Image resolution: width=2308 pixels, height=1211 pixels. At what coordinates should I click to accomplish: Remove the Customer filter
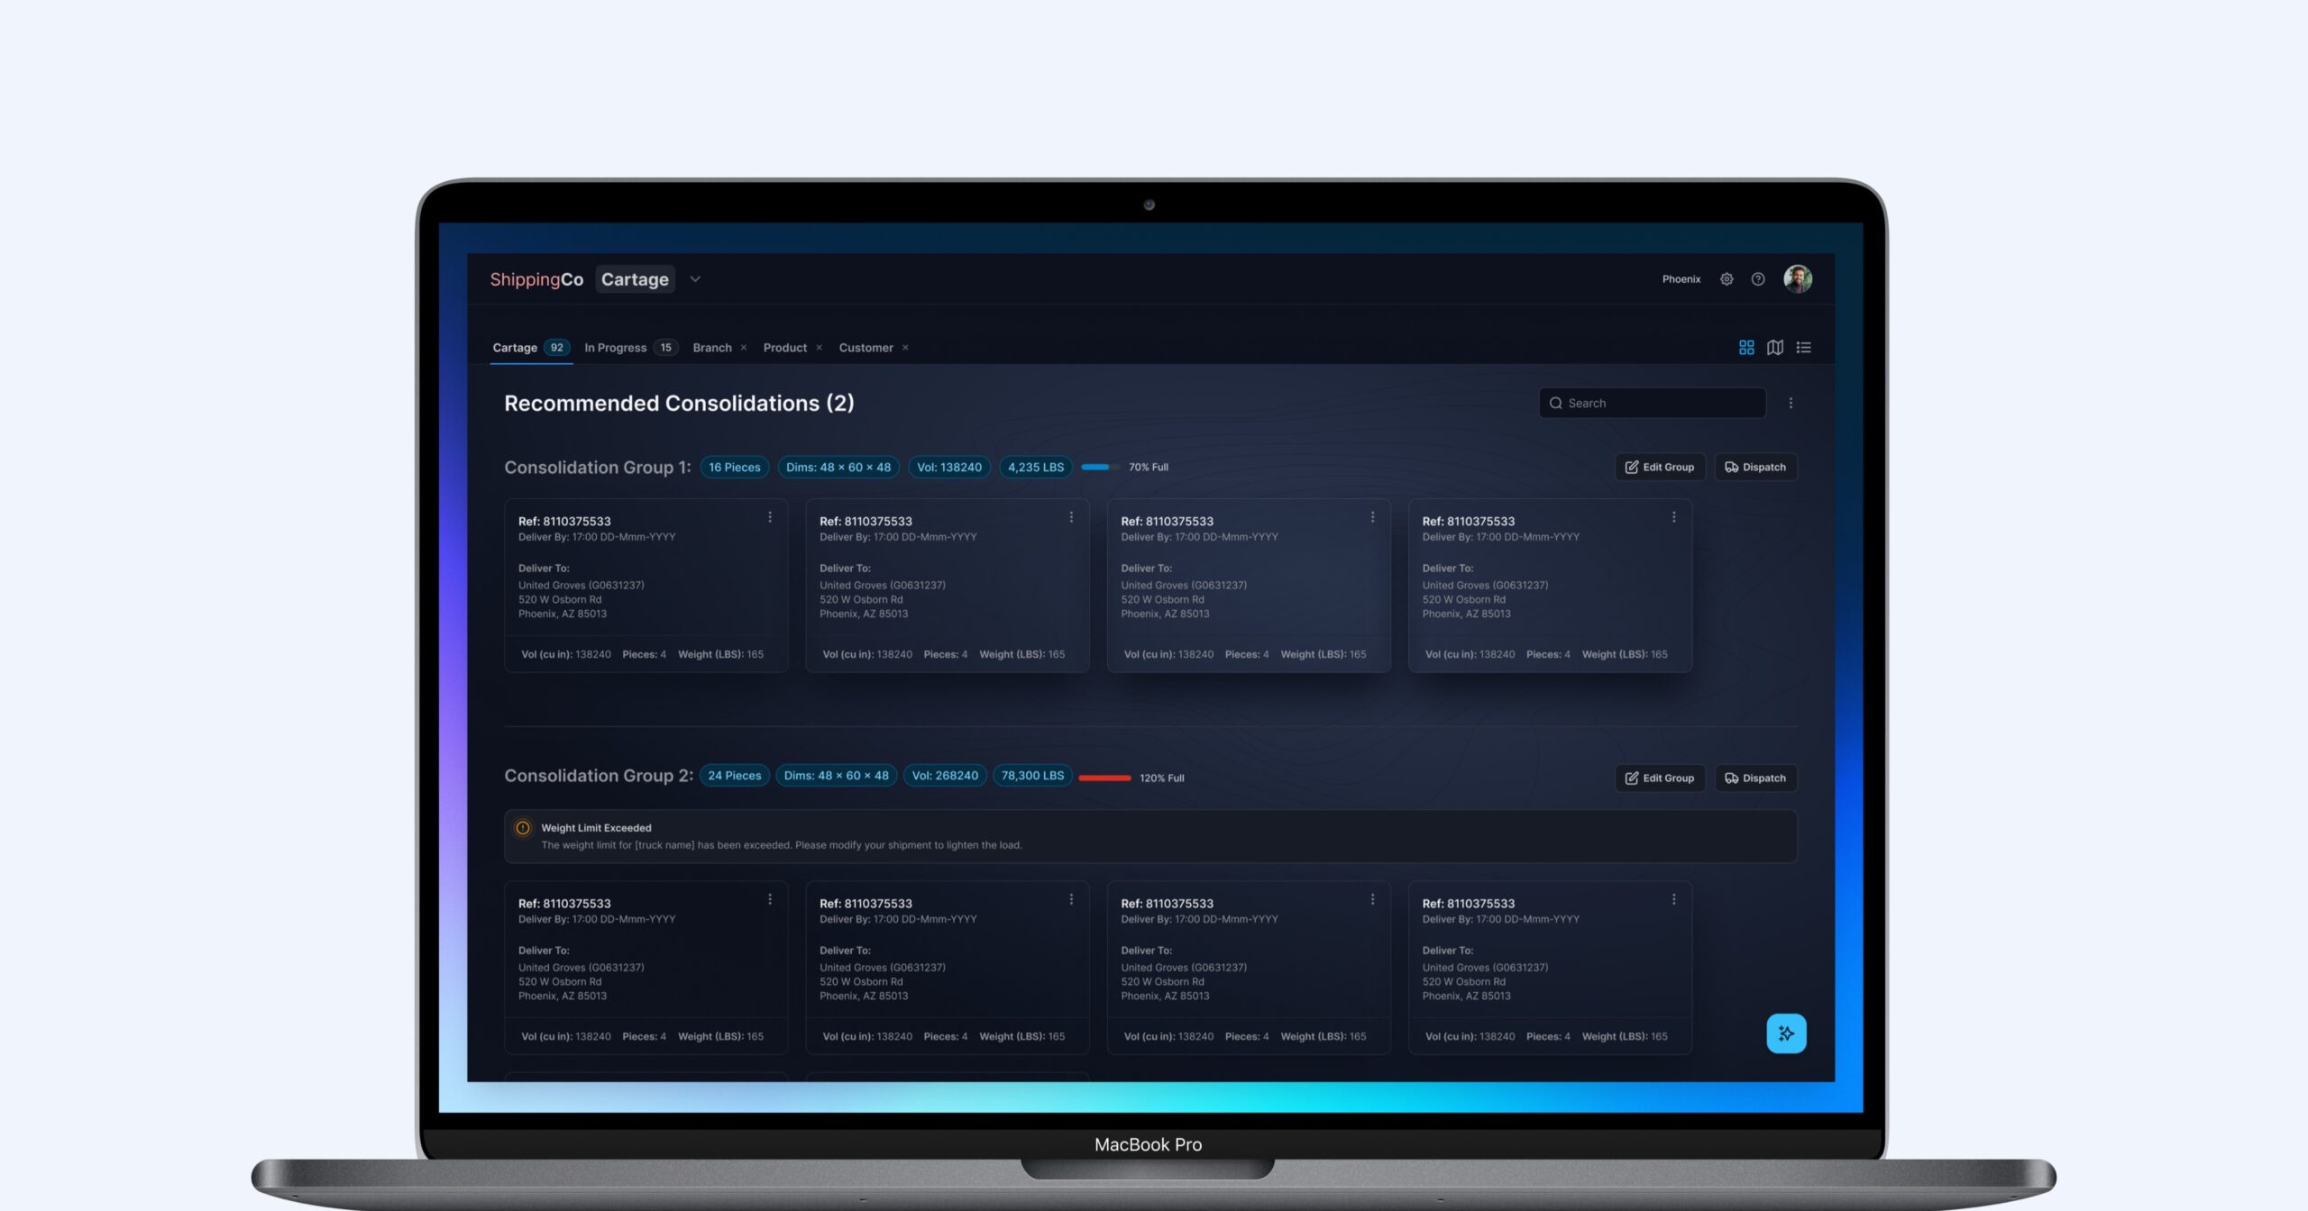point(905,348)
